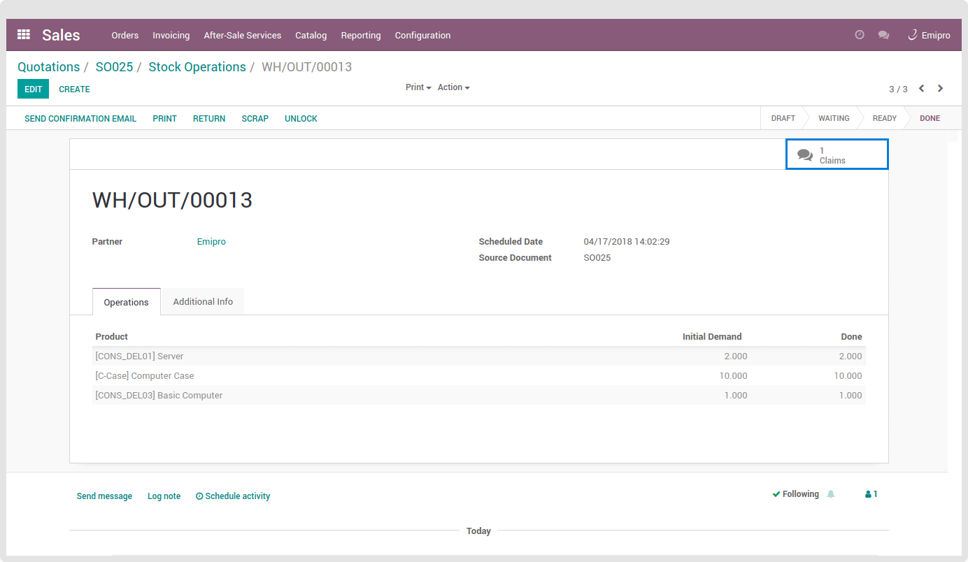Screen dimensions: 968x562
Task: Click the Edit button
Action: pos(33,89)
